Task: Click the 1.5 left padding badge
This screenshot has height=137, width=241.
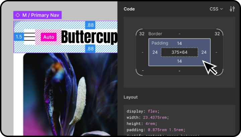Action: tap(19, 37)
